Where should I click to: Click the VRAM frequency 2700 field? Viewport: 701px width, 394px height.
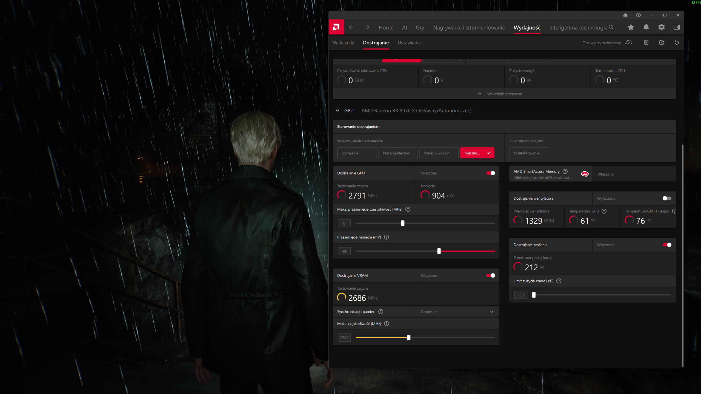point(344,338)
